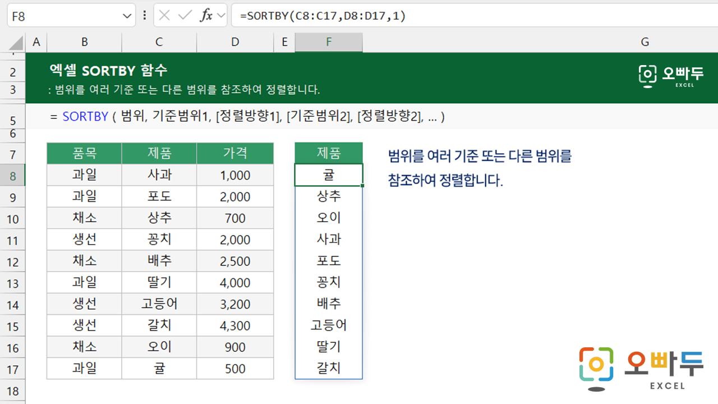Confirm entry with the checkmark icon
The width and height of the screenshot is (718, 404).
point(185,16)
